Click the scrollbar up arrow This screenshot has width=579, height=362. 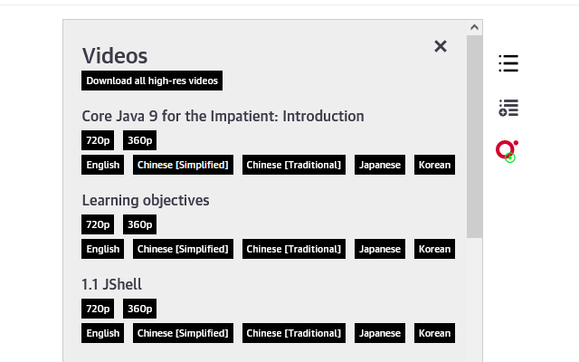tap(474, 27)
